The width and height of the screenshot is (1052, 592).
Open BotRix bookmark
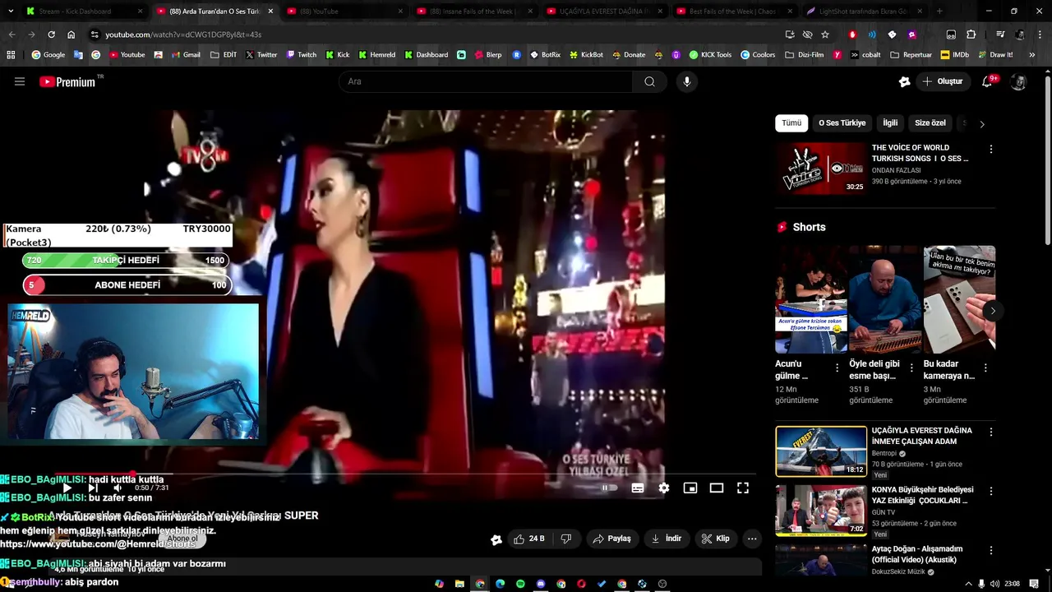pyautogui.click(x=545, y=55)
